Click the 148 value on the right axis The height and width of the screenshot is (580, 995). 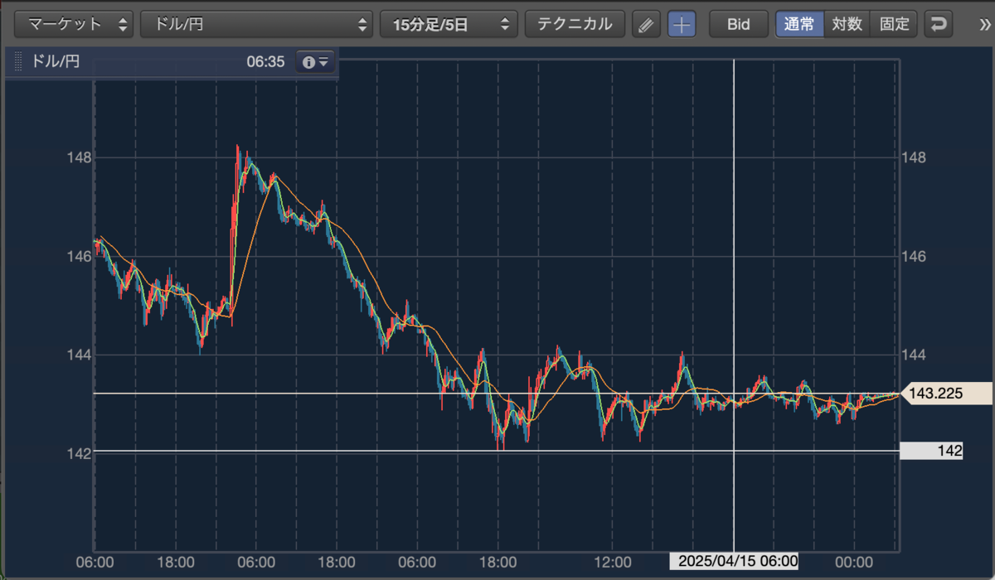(914, 157)
